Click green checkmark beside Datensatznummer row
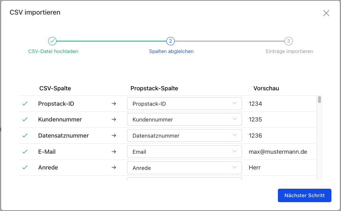This screenshot has height=211, width=341. click(x=25, y=136)
